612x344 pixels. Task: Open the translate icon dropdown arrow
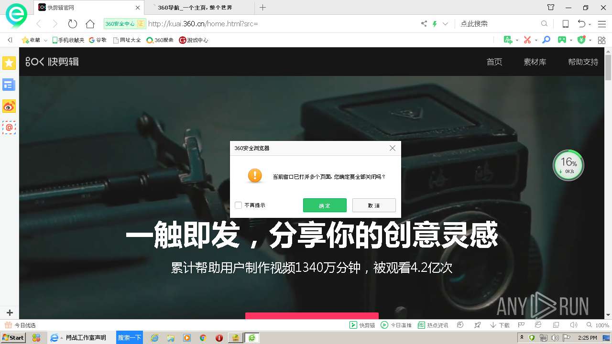point(517,41)
